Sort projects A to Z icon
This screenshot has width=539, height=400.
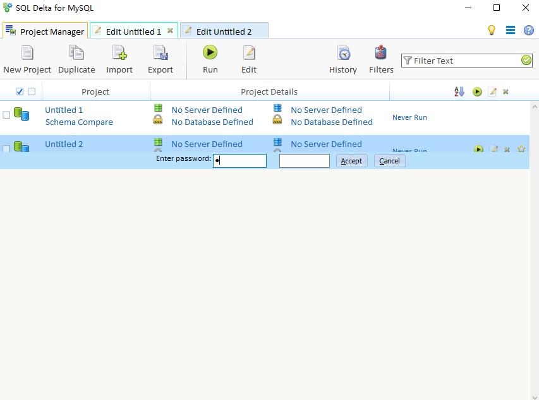tap(459, 91)
